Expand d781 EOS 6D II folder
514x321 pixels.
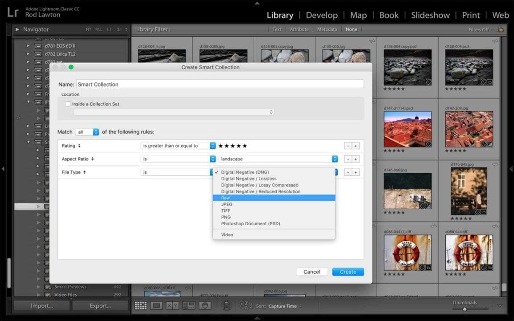coord(28,46)
